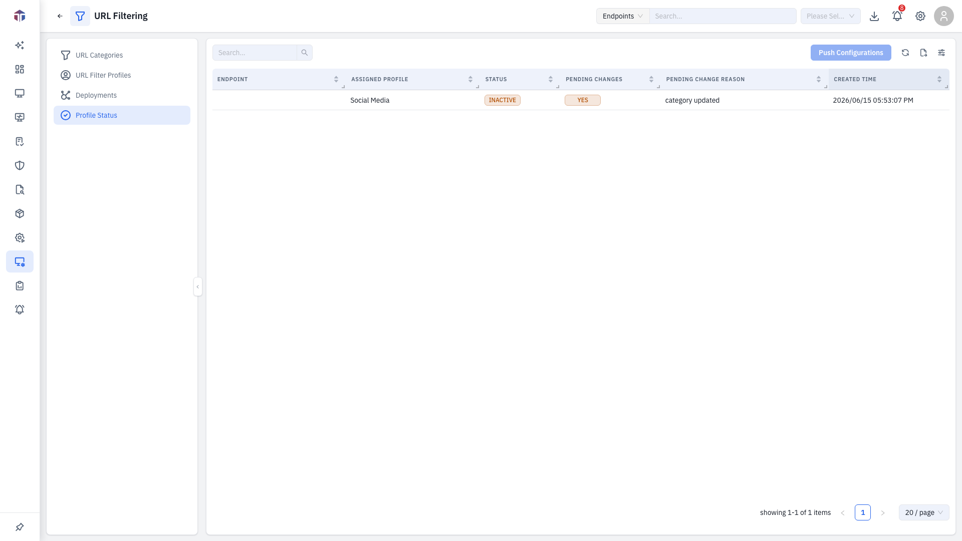Click the showing 1-1 of 1 items text

click(x=795, y=512)
